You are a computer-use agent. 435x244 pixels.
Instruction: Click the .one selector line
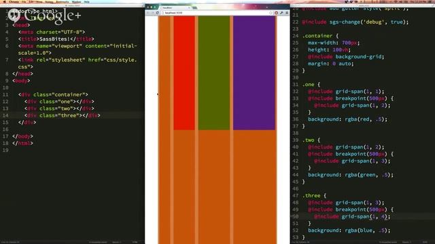click(x=311, y=84)
